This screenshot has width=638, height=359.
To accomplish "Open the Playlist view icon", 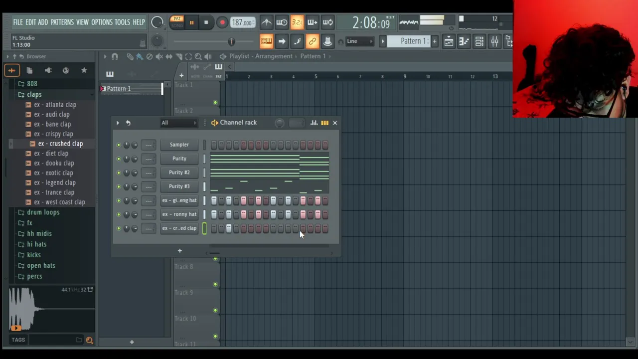I will point(449,41).
